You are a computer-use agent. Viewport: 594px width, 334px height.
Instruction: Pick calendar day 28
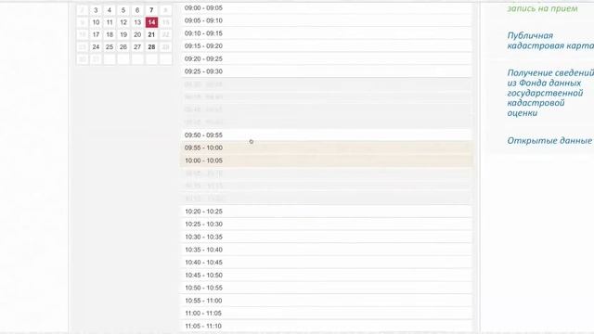coord(151,47)
